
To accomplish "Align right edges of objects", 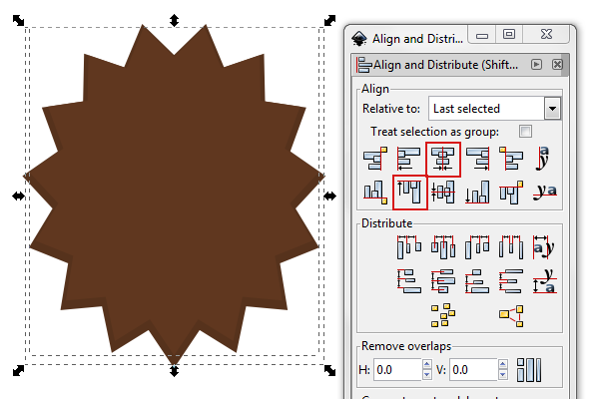I will (x=476, y=159).
